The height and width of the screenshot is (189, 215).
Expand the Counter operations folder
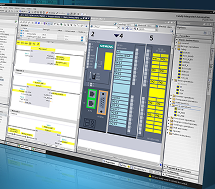click(x=172, y=95)
